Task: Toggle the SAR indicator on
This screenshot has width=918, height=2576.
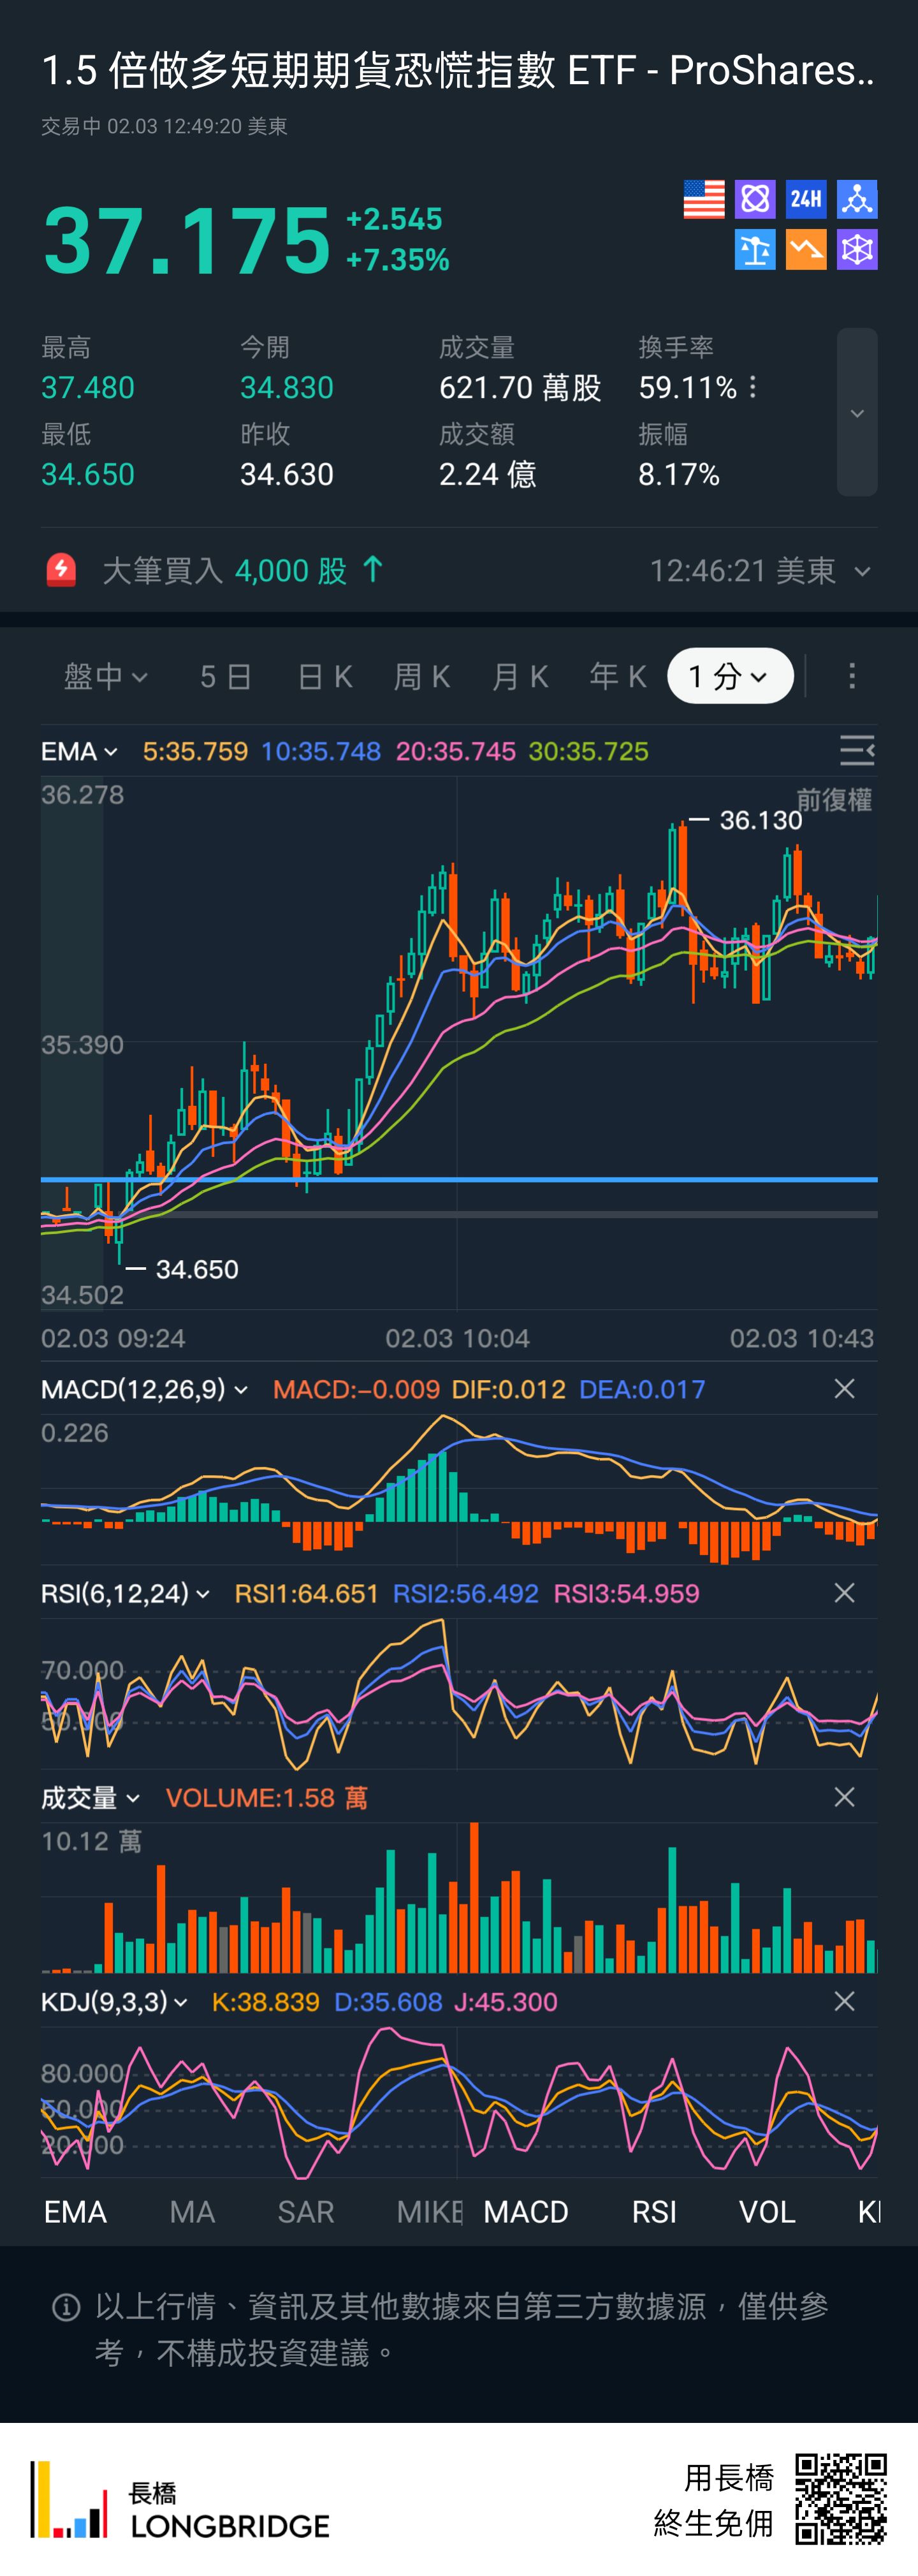Action: pos(305,2211)
